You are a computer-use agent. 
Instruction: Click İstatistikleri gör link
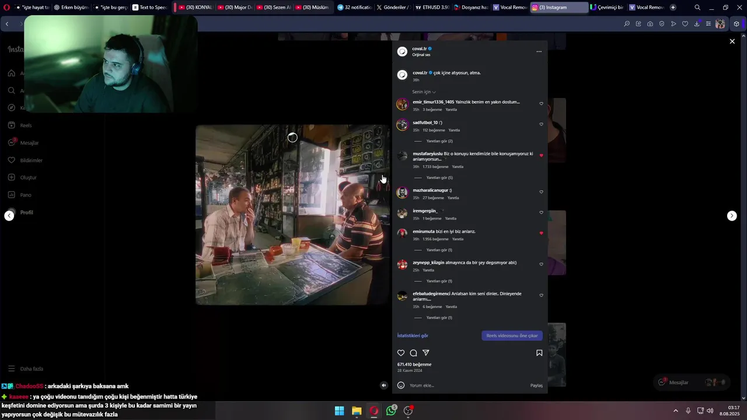click(413, 336)
